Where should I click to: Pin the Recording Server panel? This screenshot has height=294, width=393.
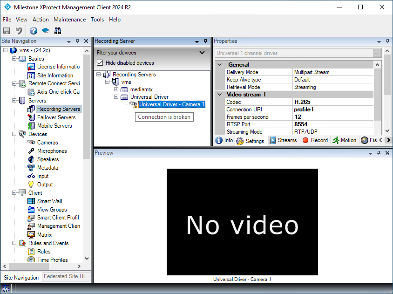(x=205, y=41)
